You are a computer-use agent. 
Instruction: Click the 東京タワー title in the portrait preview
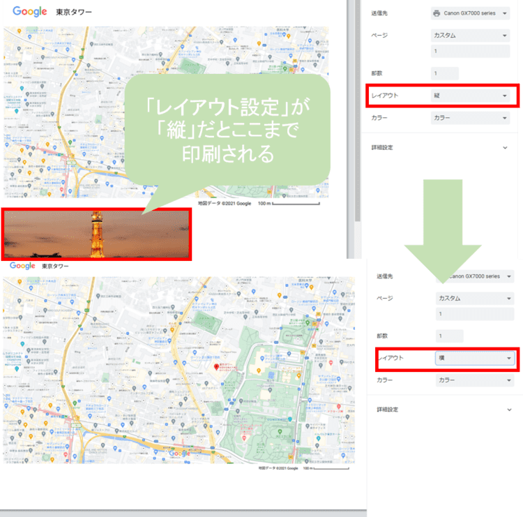(x=74, y=12)
